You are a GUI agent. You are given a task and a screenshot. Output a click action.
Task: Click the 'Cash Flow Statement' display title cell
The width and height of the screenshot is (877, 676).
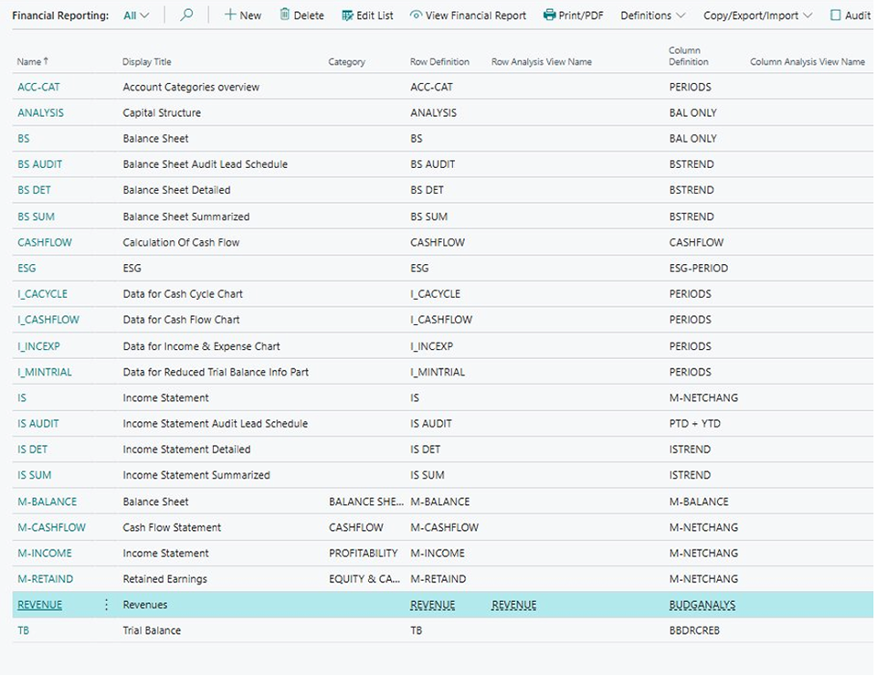[x=172, y=528]
